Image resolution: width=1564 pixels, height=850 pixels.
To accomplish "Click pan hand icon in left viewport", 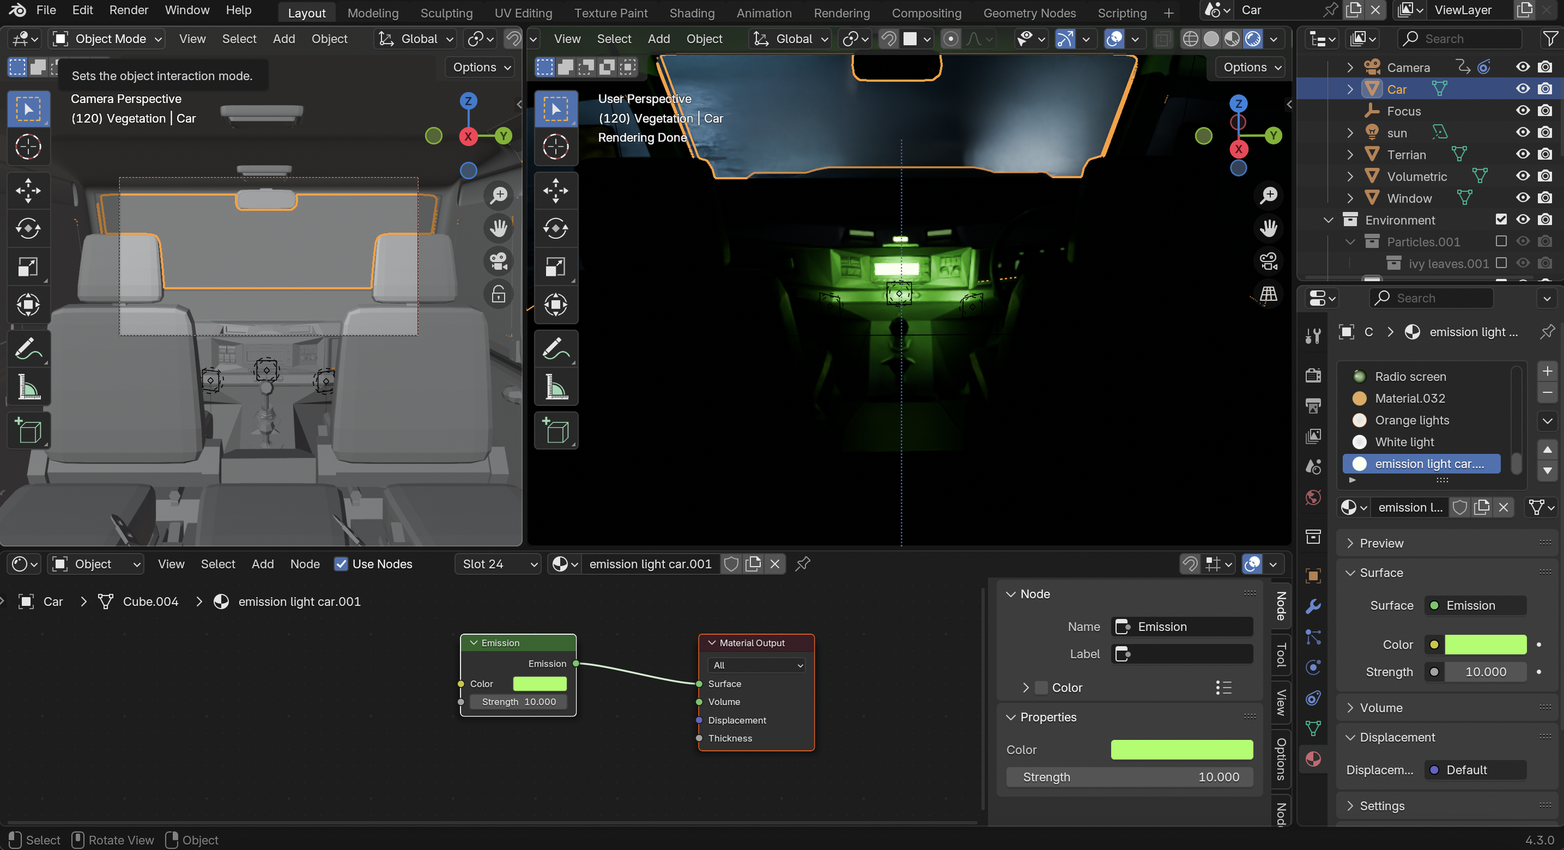I will click(x=499, y=228).
